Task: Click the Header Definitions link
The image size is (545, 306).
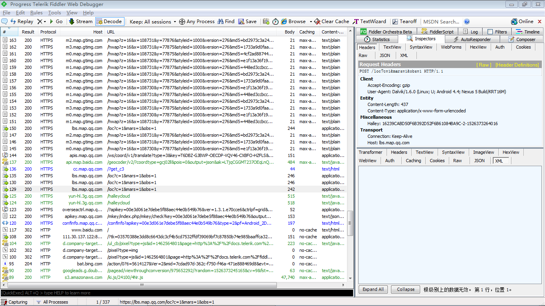Action: tap(517, 65)
